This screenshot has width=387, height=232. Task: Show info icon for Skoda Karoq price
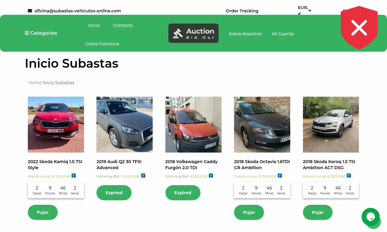pyautogui.click(x=349, y=176)
